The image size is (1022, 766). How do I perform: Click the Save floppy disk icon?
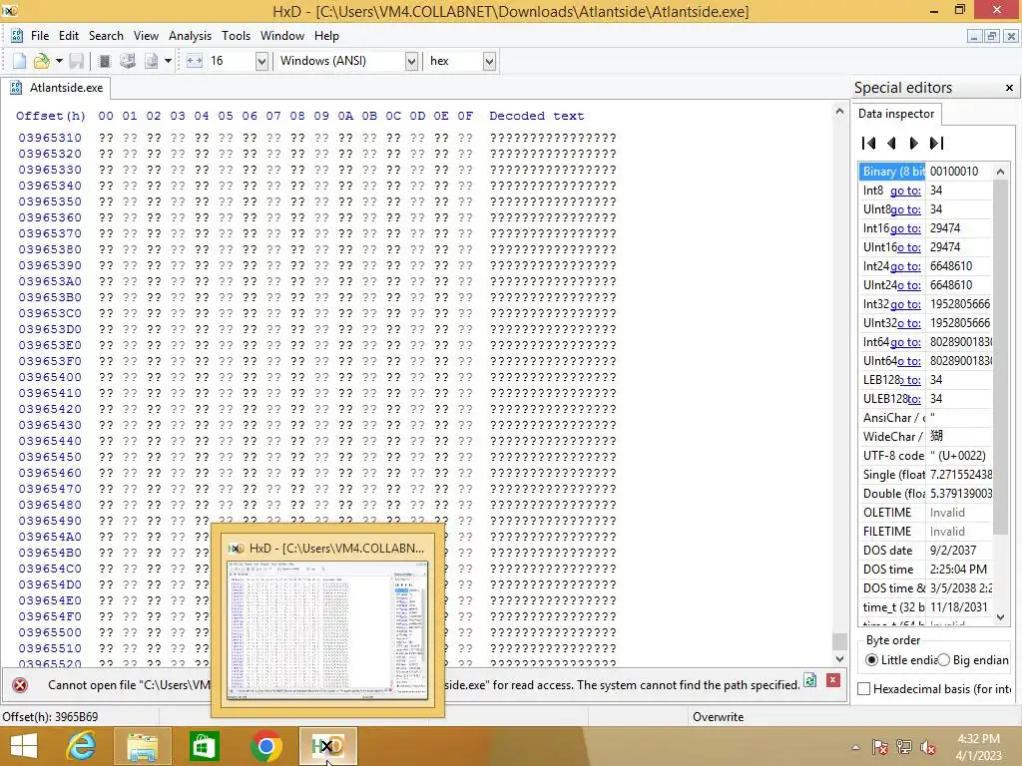click(x=76, y=61)
